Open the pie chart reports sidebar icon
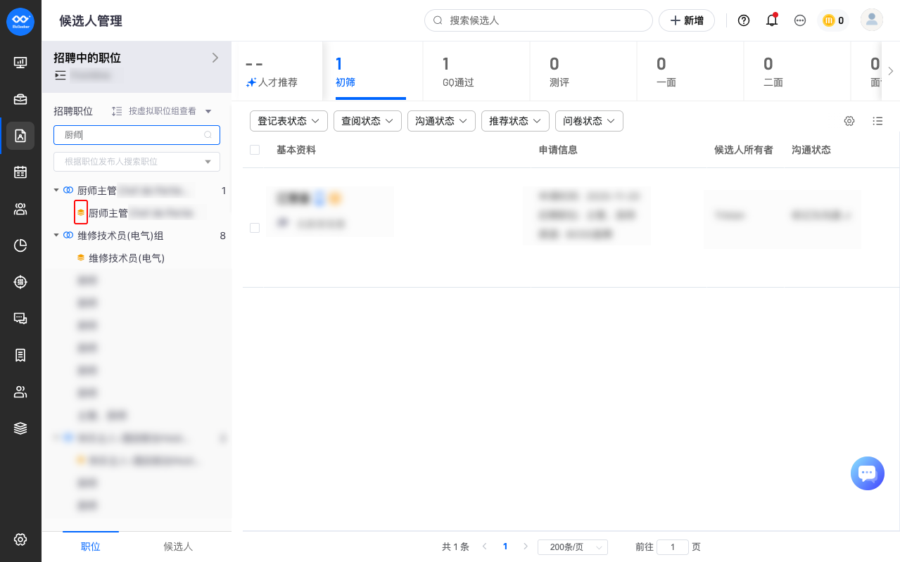Viewport: 900px width, 562px height. pos(20,245)
